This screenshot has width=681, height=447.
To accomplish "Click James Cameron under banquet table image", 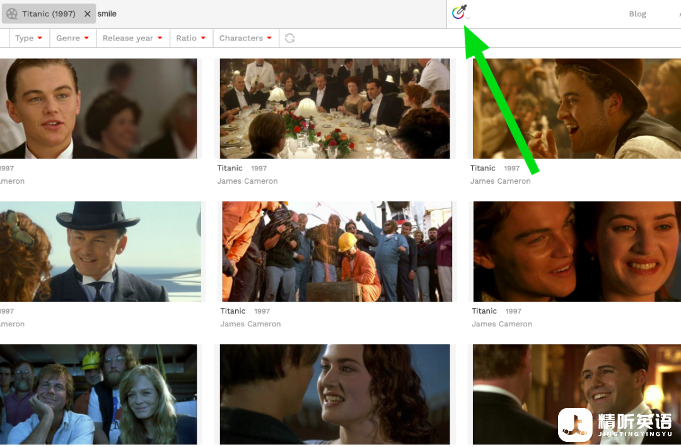I will pyautogui.click(x=248, y=181).
